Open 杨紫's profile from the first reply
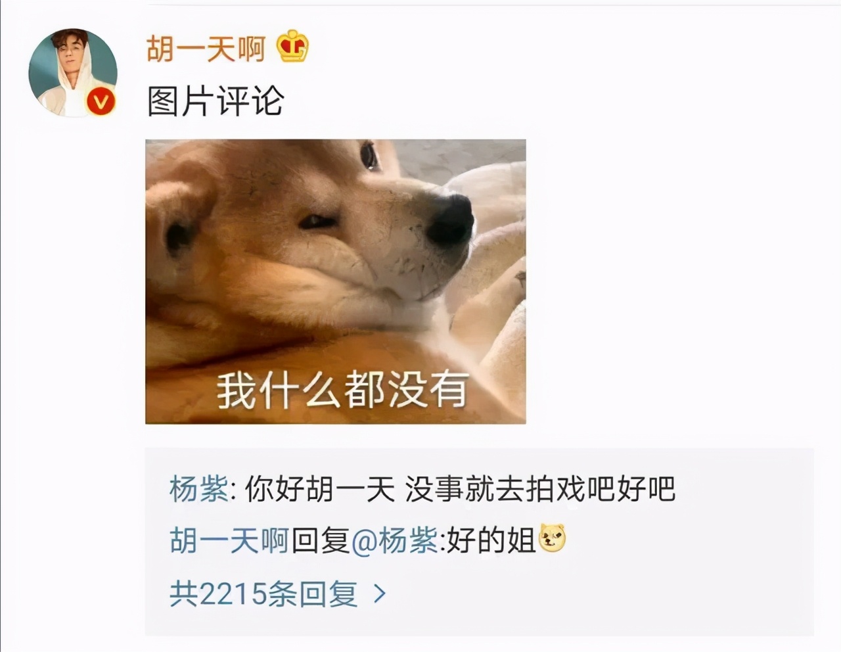The height and width of the screenshot is (652, 841). point(199,489)
